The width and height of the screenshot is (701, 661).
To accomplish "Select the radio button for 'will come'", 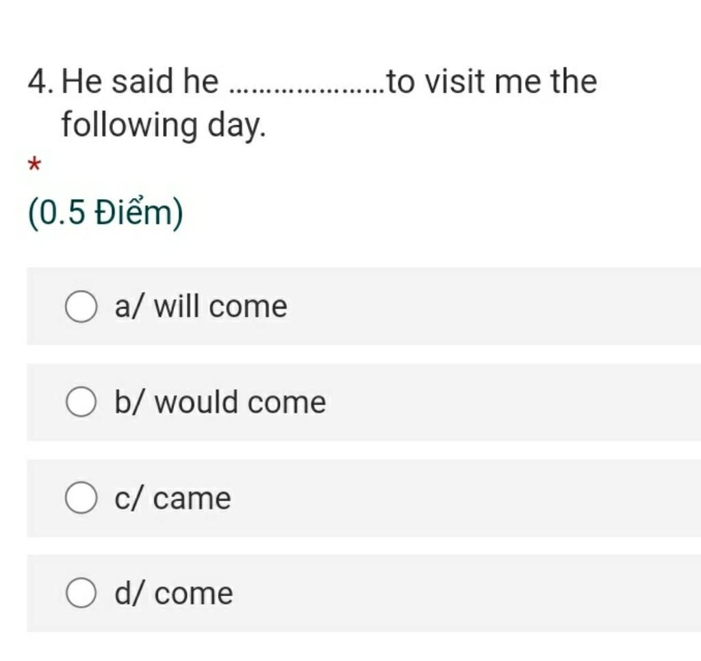I will coord(81,307).
